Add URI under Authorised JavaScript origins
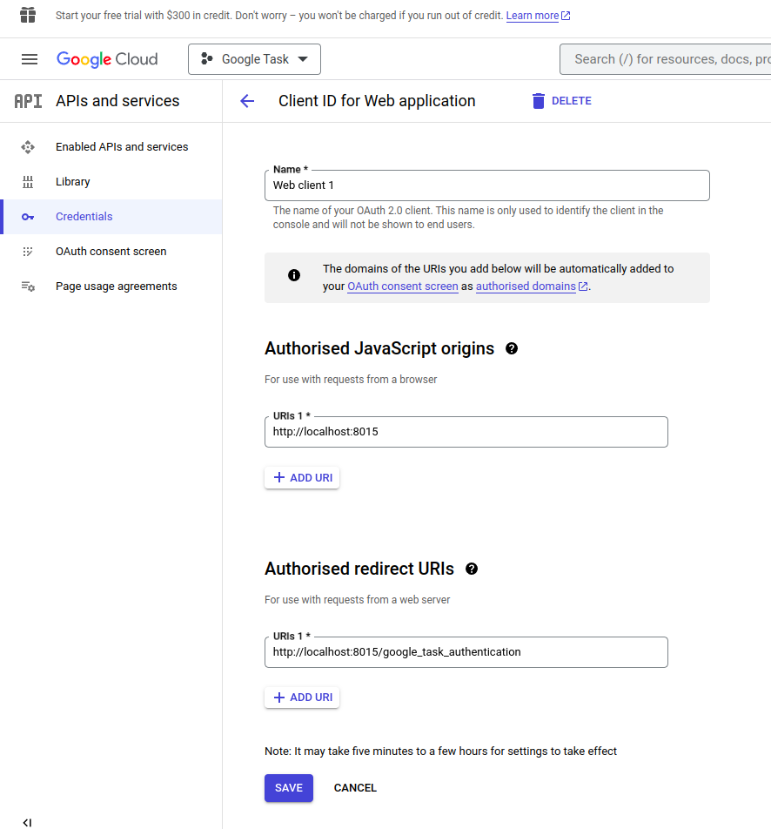The image size is (771, 829). [x=302, y=477]
